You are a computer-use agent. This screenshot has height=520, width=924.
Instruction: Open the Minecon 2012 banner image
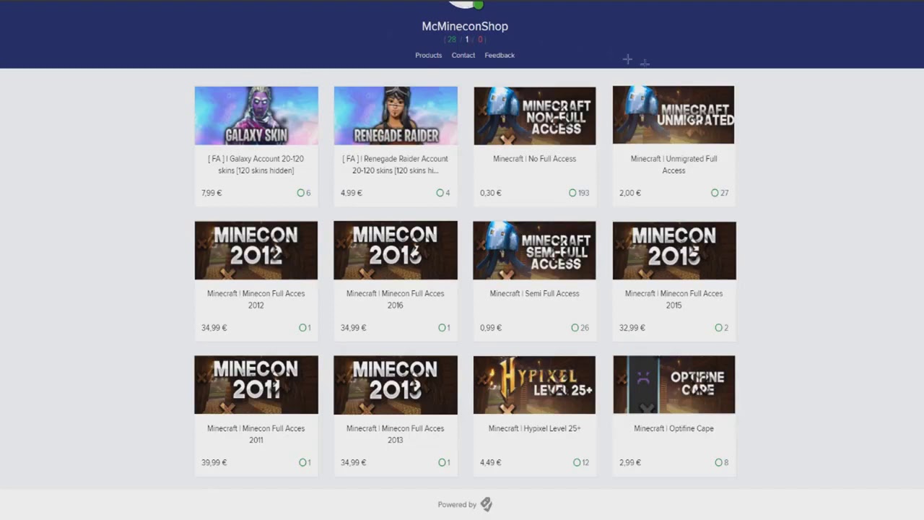pyautogui.click(x=256, y=251)
